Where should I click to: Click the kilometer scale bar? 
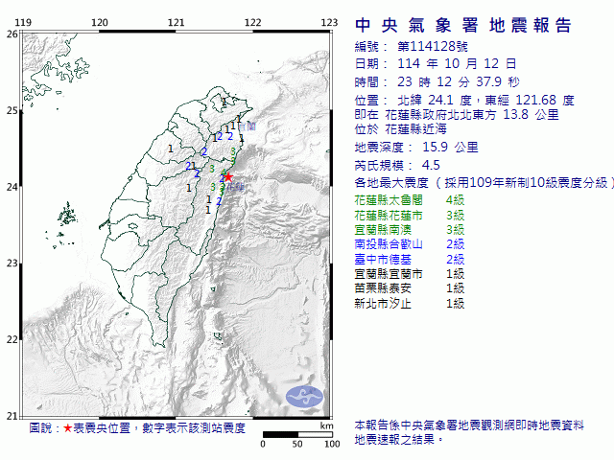coord(297,434)
